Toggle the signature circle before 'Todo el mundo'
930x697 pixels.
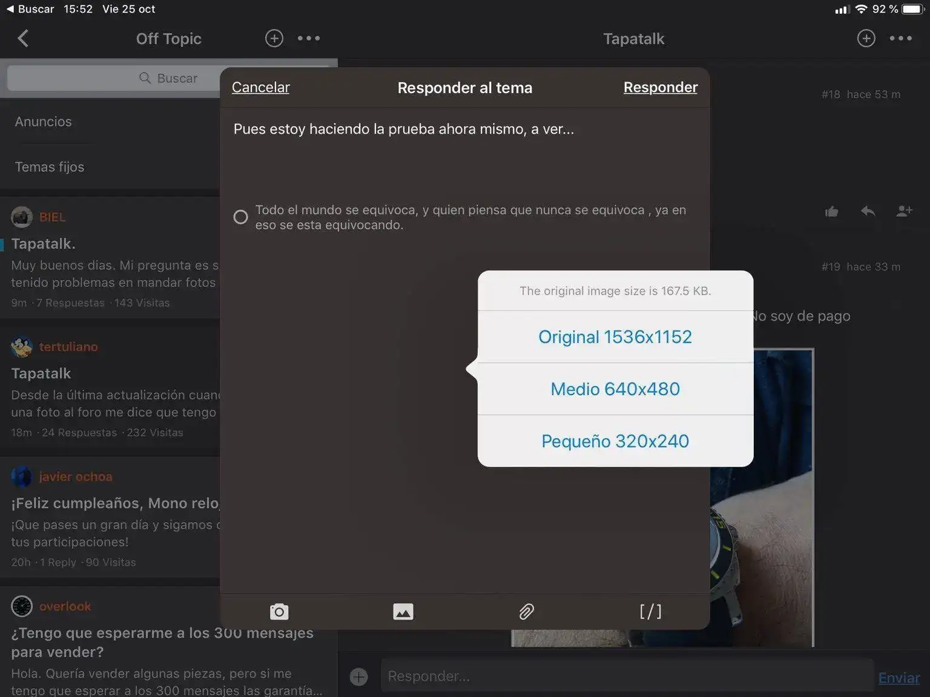click(x=241, y=217)
